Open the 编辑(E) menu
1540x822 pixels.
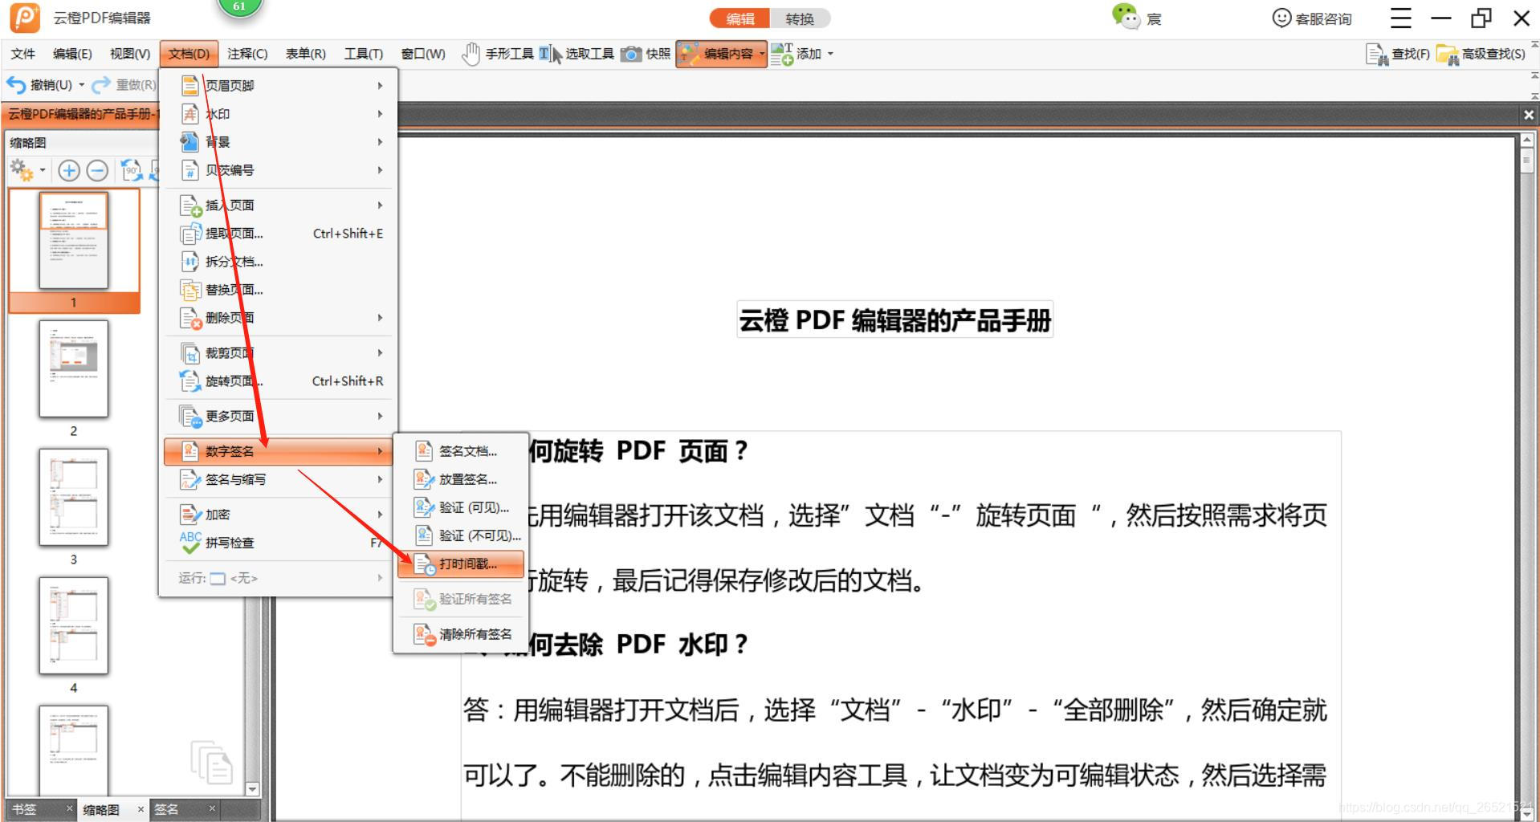72,54
